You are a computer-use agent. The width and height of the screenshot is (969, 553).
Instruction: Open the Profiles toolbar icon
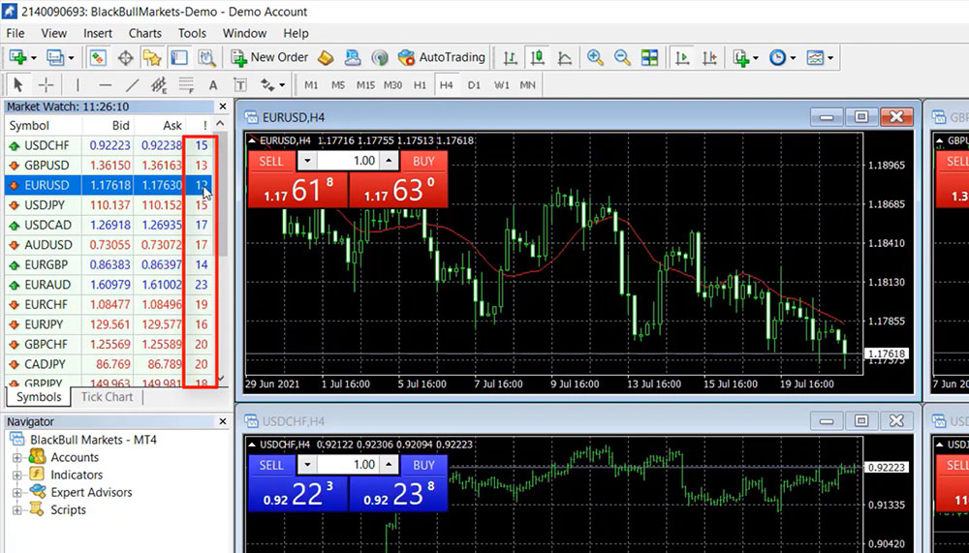pyautogui.click(x=54, y=57)
